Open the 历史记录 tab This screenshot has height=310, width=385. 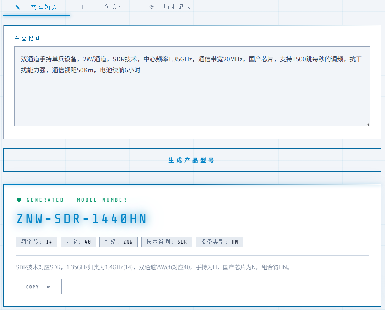170,7
